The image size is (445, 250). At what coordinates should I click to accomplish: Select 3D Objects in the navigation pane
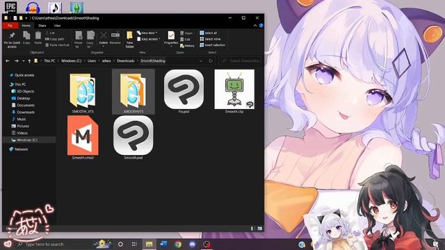[23, 91]
